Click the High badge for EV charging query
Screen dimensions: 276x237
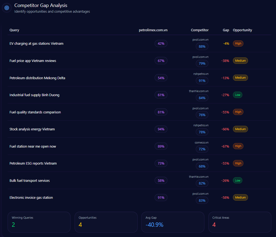tap(238, 43)
